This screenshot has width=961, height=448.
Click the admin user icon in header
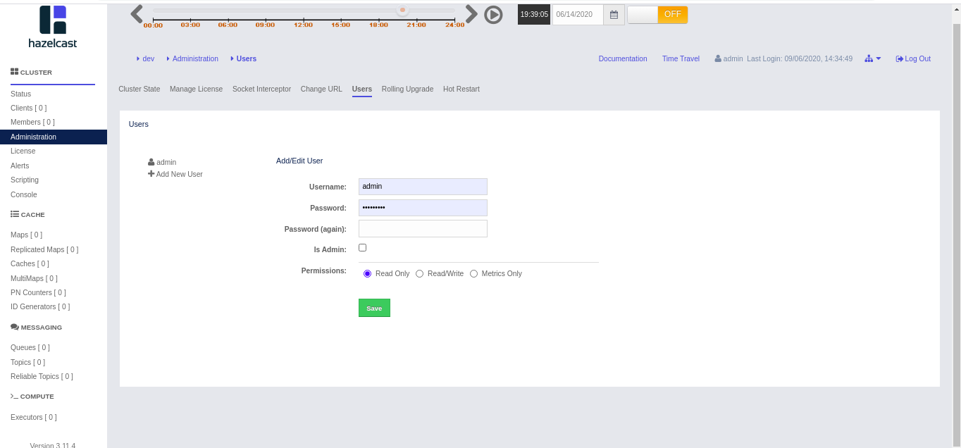coord(718,58)
